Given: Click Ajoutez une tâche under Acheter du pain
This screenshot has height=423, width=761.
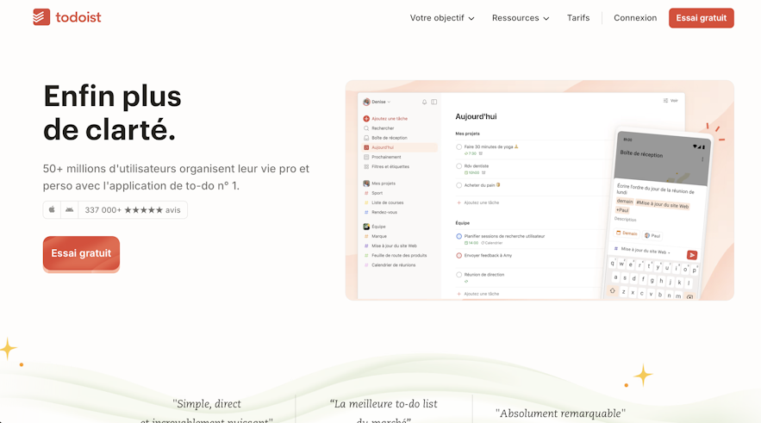Looking at the screenshot, I should (x=478, y=202).
